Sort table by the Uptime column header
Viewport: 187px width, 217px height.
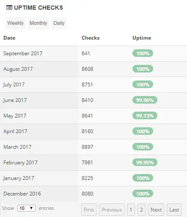(142, 38)
